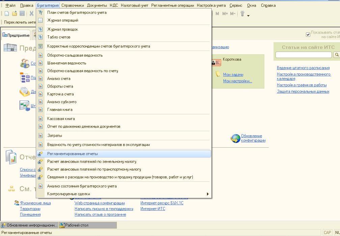Screen dimensions: 340x236
Task: Click the Короткова user avatar icon
Action: tap(216, 62)
